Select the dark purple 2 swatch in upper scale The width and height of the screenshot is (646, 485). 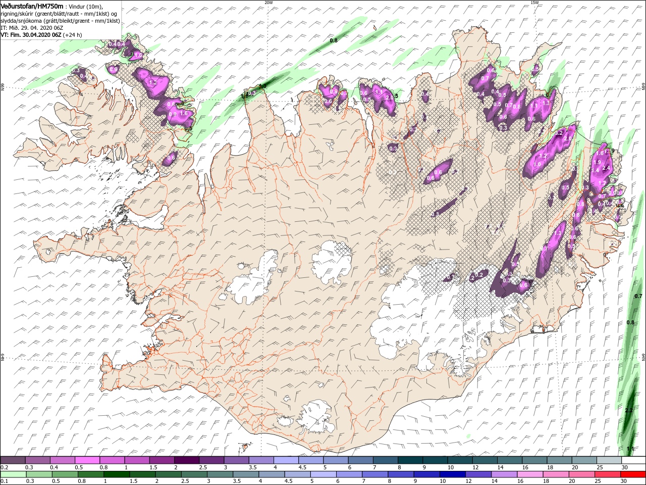(x=187, y=460)
